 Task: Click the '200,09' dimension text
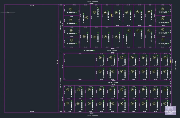pos(32,111)
